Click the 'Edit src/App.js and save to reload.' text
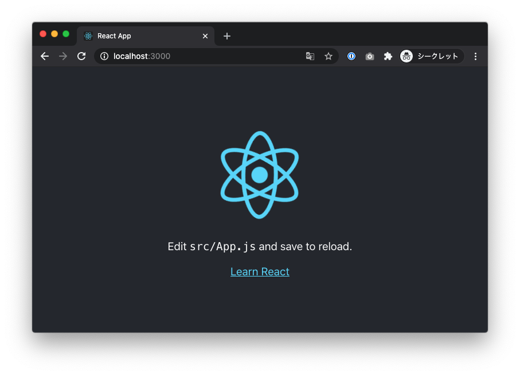The height and width of the screenshot is (375, 520). [260, 246]
